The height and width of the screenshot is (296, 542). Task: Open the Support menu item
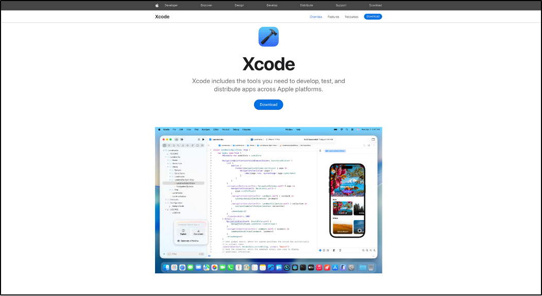point(341,6)
